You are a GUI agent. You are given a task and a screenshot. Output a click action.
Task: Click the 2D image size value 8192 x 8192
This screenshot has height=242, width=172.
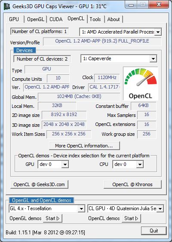point(64,115)
